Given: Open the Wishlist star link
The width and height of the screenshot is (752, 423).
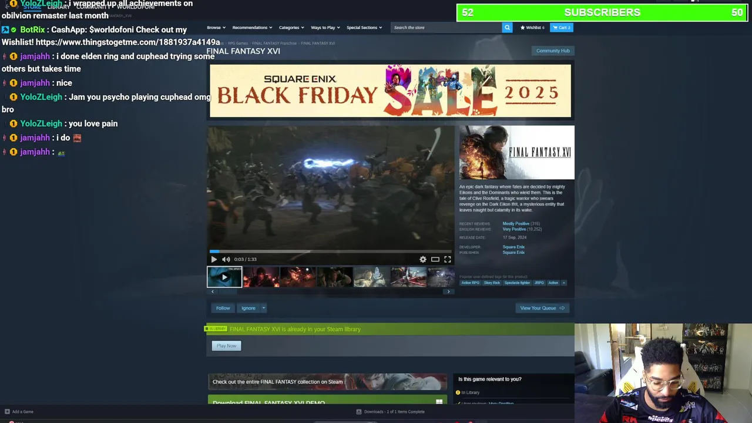Looking at the screenshot, I should coord(532,28).
